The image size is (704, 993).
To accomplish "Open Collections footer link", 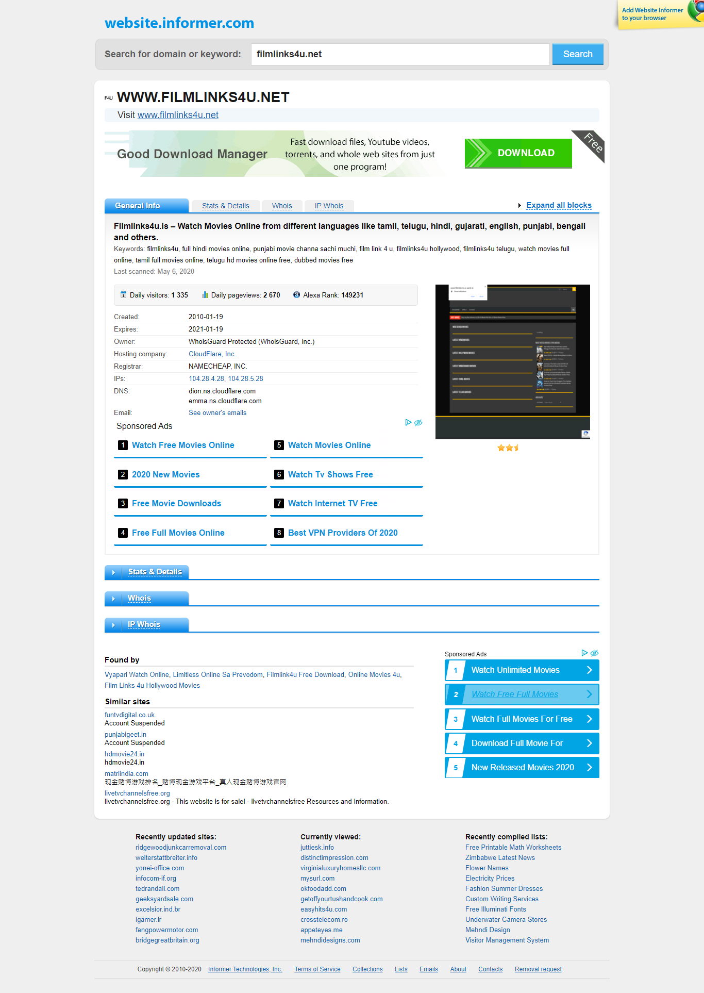I will pyautogui.click(x=367, y=969).
